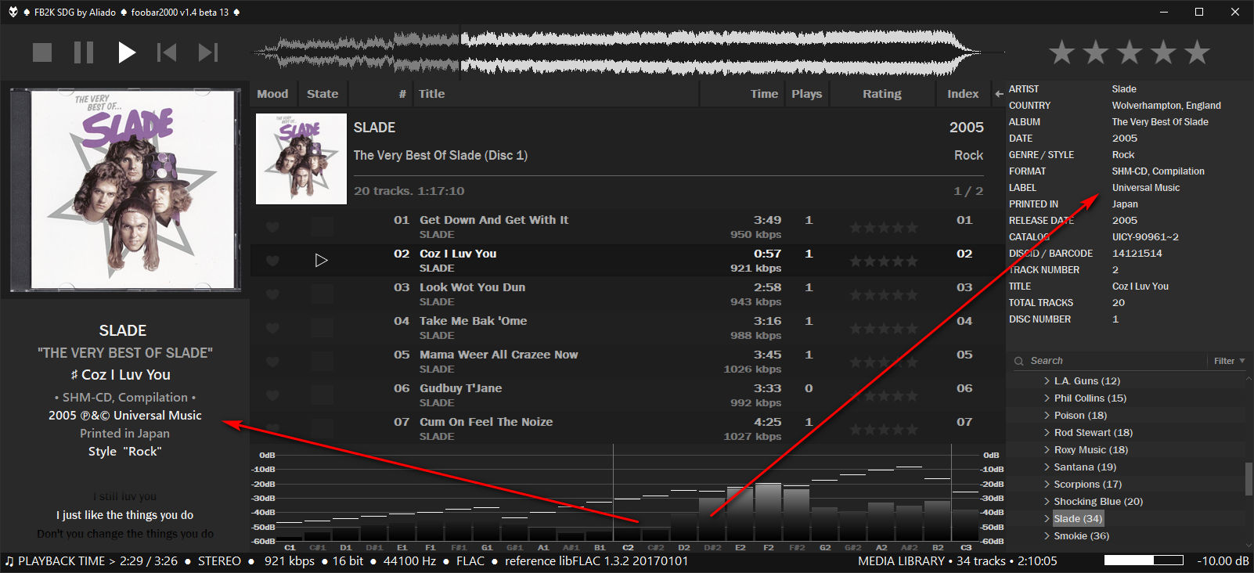Image resolution: width=1254 pixels, height=573 pixels.
Task: Expand the Slade (34) library node
Action: tap(1047, 519)
